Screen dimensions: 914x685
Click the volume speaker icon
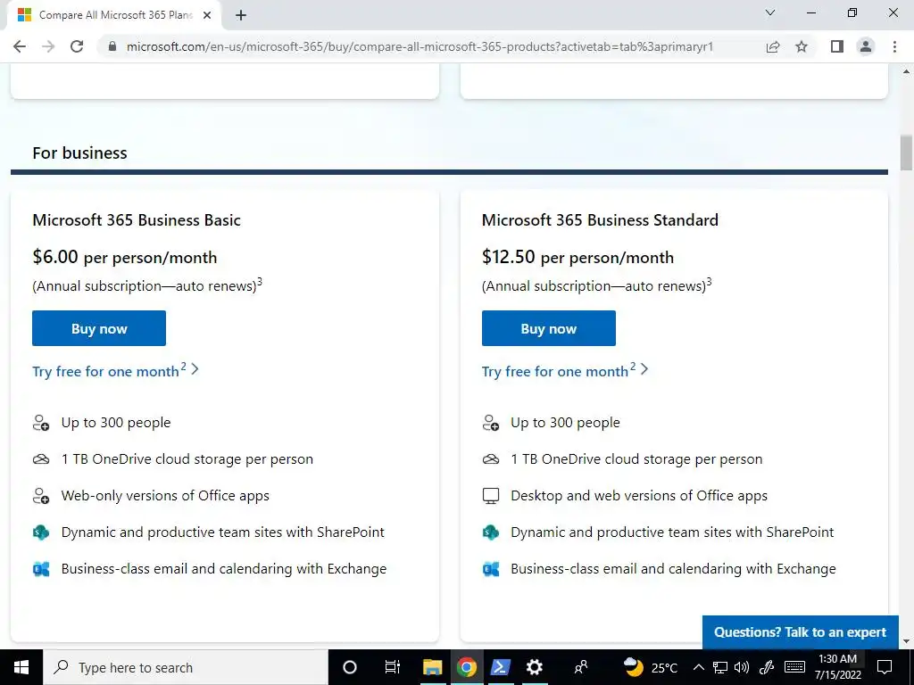coord(742,667)
